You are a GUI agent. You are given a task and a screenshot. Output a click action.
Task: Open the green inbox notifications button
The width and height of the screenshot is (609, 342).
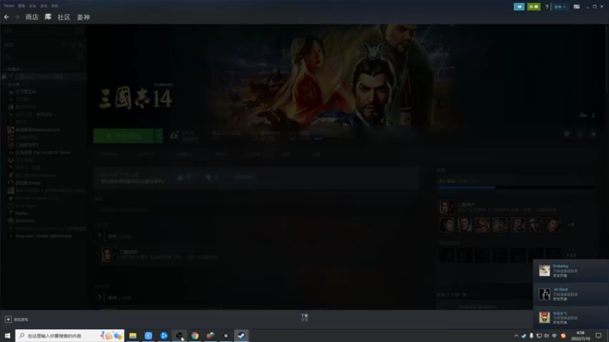coord(534,7)
